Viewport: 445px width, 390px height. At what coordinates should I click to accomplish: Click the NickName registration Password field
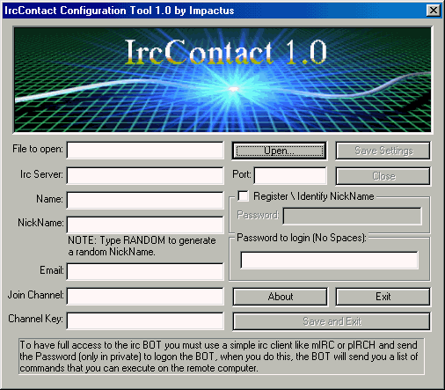[353, 217]
